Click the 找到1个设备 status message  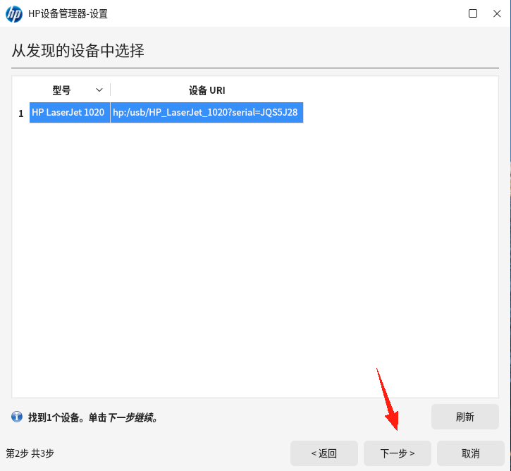93,417
